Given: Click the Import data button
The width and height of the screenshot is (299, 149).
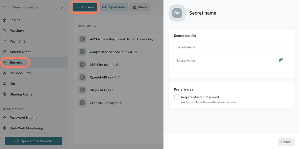Looking at the screenshot, I should click(x=113, y=7).
